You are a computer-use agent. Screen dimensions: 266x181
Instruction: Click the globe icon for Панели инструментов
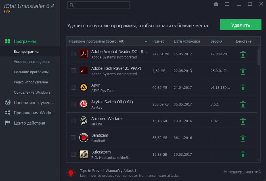(8, 102)
